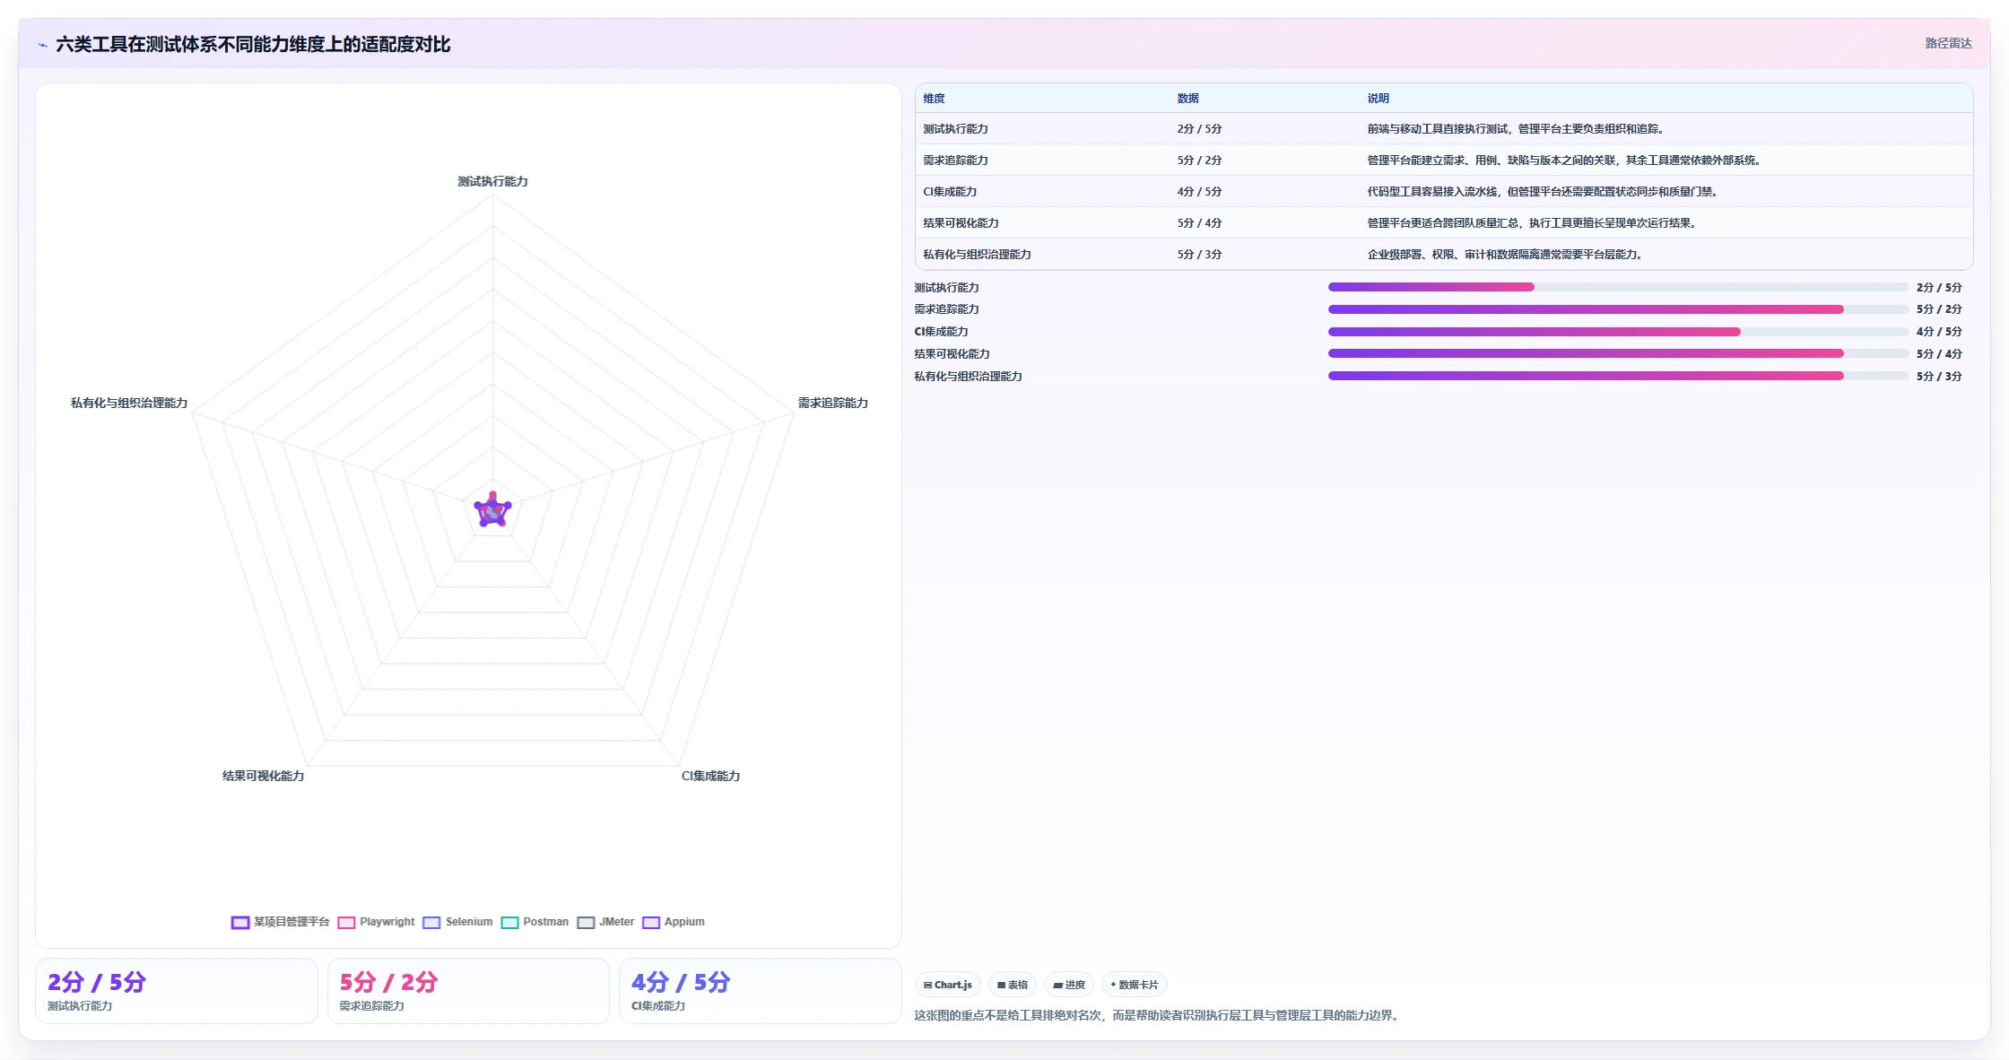Click the 需求追踪能力 progress bar
Image resolution: width=2009 pixels, height=1060 pixels.
click(x=1618, y=309)
